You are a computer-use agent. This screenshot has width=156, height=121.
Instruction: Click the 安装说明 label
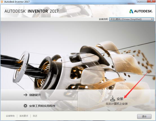[103, 19]
